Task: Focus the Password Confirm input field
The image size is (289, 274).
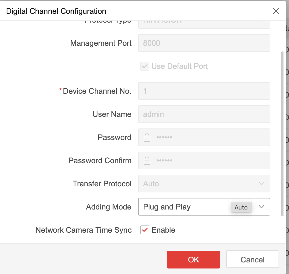Action: (x=209, y=160)
